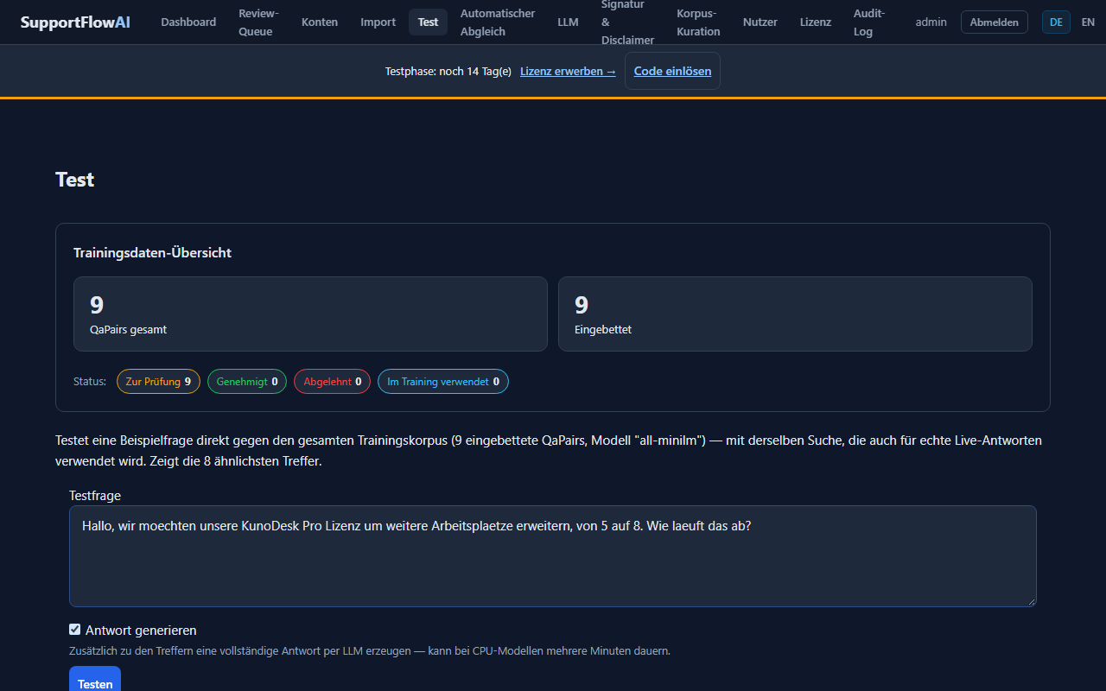Switch language to DE
This screenshot has width=1106, height=691.
(x=1056, y=22)
